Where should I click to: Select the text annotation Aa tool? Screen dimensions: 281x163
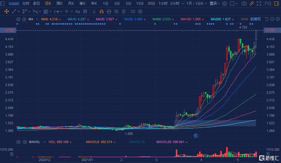point(78,11)
